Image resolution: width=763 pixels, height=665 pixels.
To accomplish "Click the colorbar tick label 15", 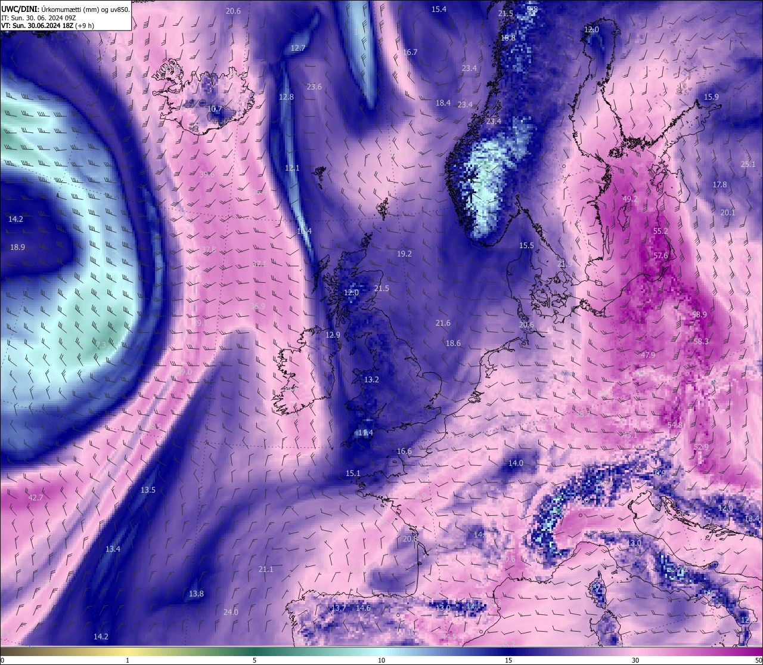I will (508, 660).
